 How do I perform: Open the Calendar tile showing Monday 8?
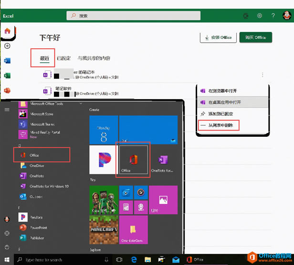[104, 130]
